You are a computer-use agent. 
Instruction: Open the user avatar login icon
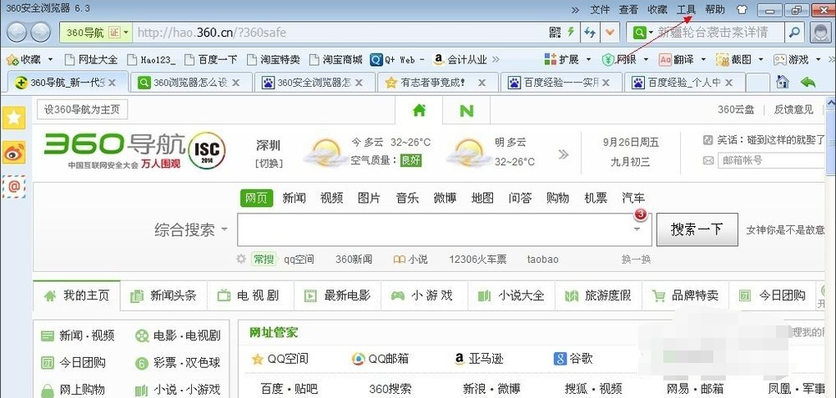coord(820,33)
